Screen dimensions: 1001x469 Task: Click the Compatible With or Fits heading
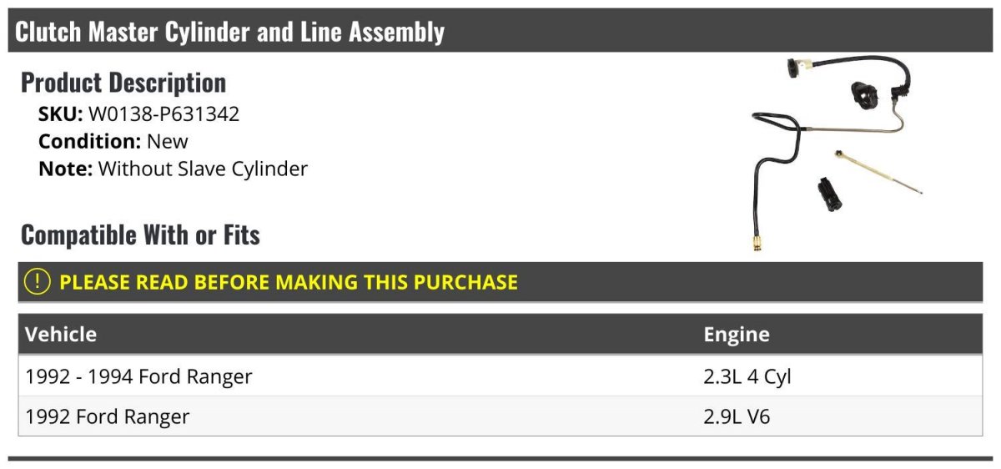click(x=140, y=235)
